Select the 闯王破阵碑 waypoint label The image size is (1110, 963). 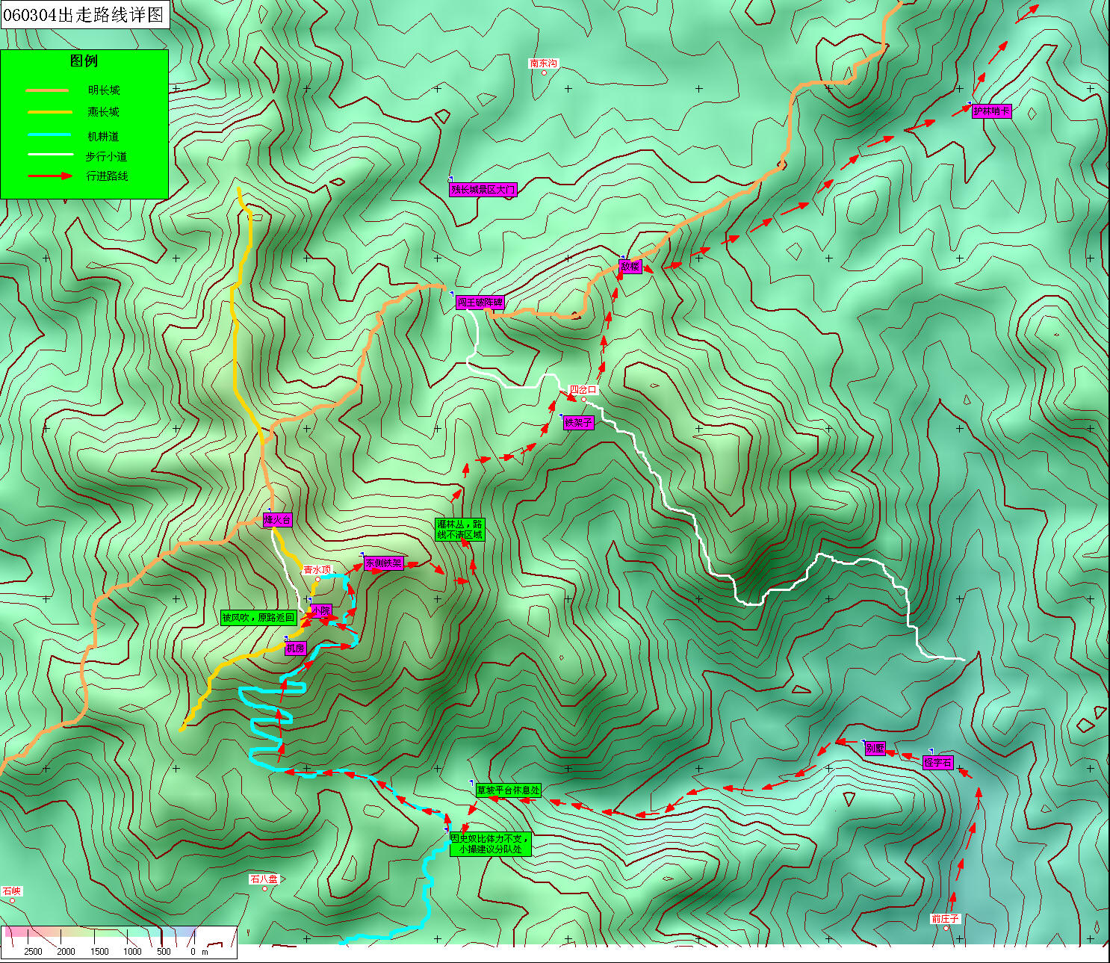tap(480, 303)
